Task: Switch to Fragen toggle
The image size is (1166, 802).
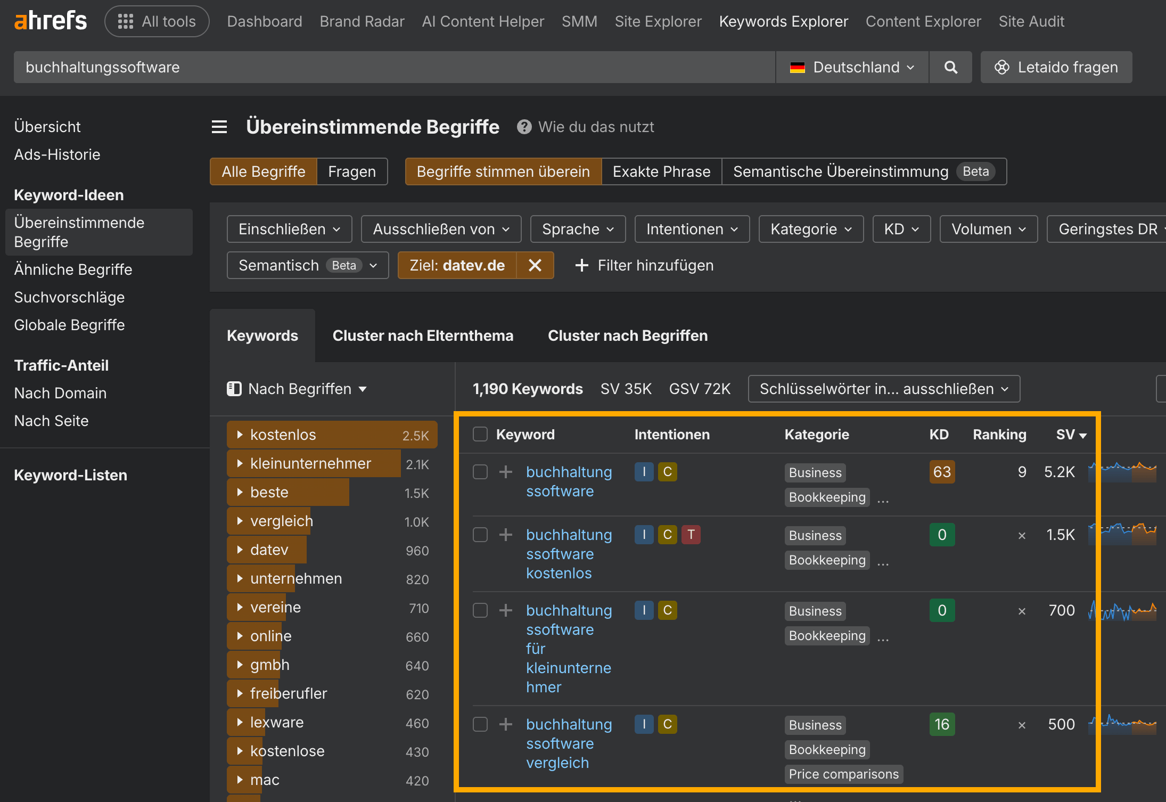Action: (352, 171)
